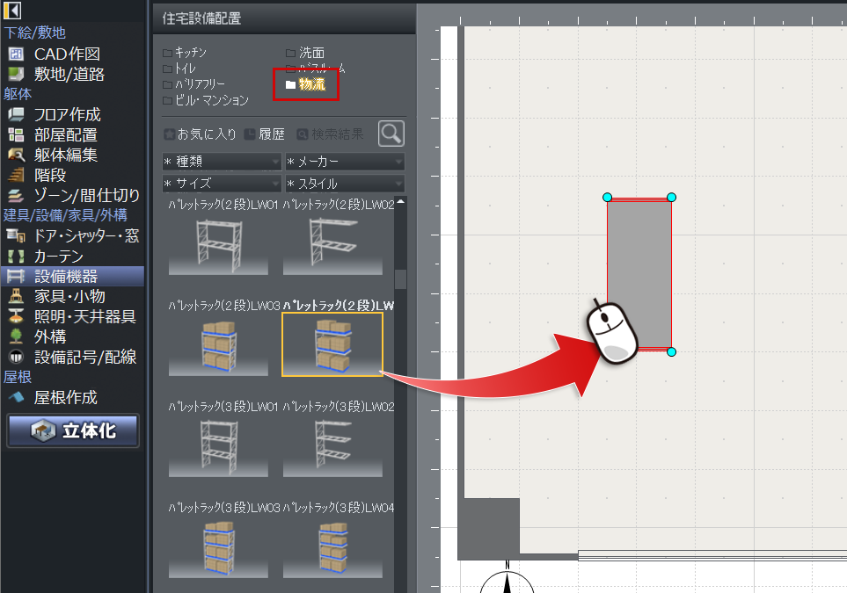Select 階段 stairs tool
The height and width of the screenshot is (593, 847).
[x=51, y=175]
